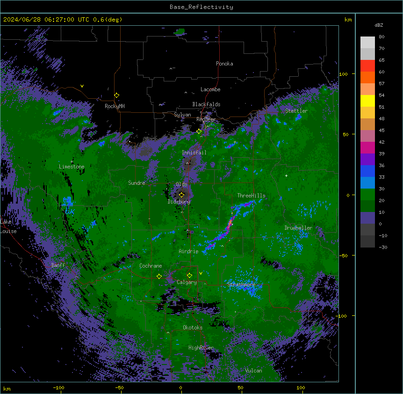
Task: Click the Lake Louise label at left edge
Action: click(8, 226)
